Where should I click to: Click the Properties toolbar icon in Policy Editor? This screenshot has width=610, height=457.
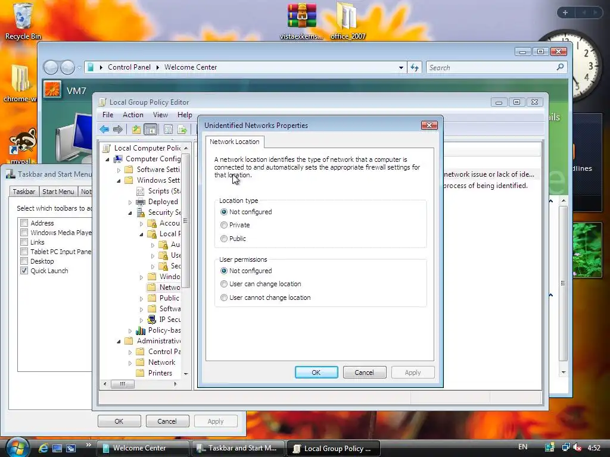pos(168,129)
